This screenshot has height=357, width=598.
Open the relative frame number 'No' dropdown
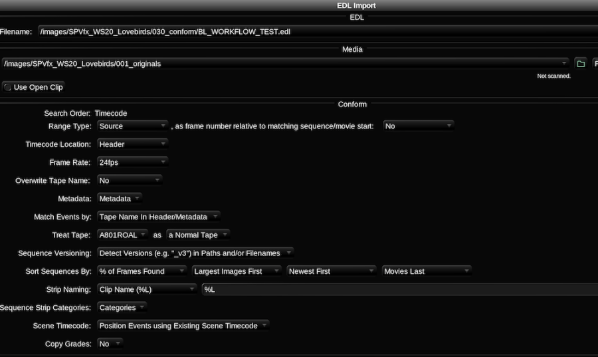[418, 126]
